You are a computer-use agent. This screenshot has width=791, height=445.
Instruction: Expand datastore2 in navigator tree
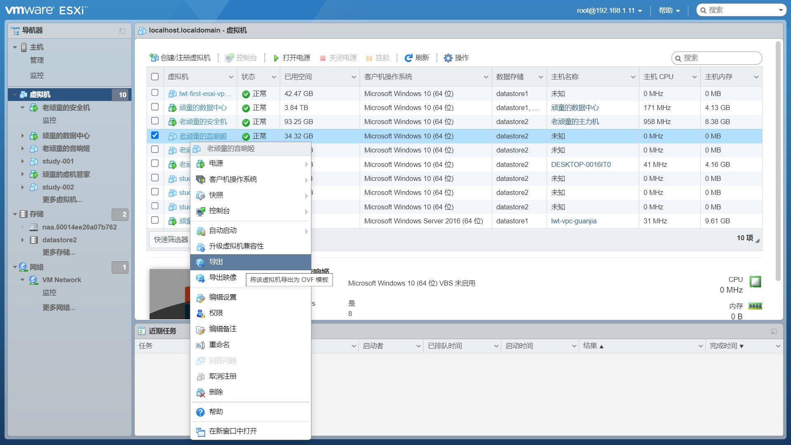(23, 240)
